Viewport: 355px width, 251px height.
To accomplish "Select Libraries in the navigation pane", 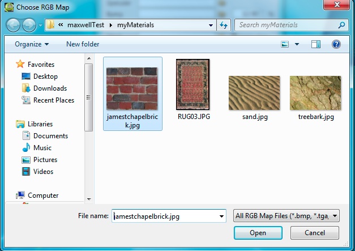I will [40, 124].
